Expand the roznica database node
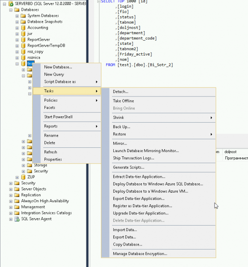 click(x=17, y=58)
